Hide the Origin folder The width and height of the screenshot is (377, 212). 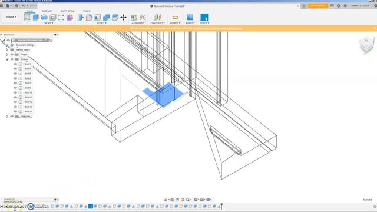[x=12, y=55]
